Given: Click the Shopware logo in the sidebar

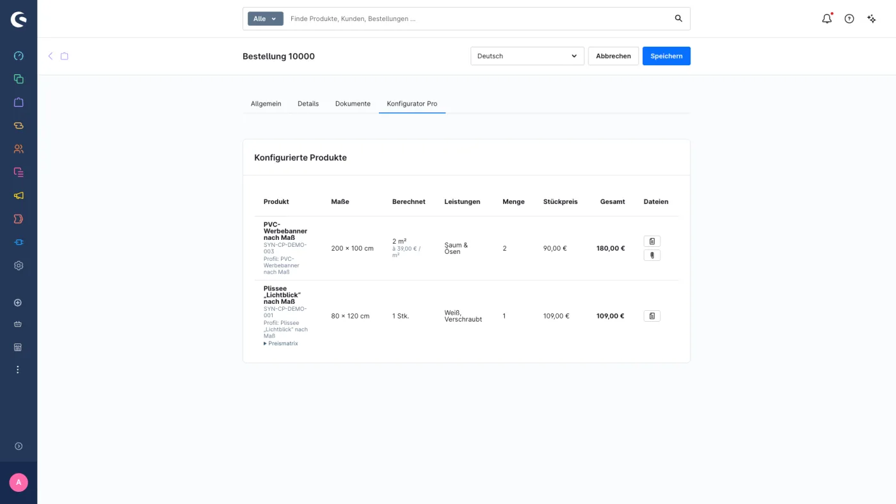Looking at the screenshot, I should point(19,19).
